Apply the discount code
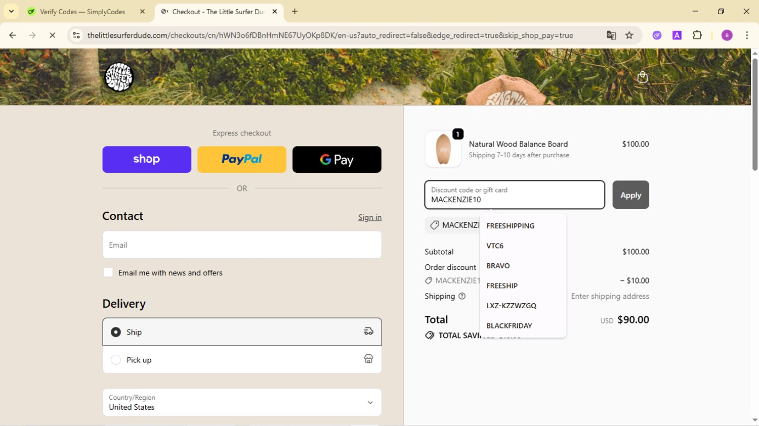The height and width of the screenshot is (426, 759). pos(630,195)
